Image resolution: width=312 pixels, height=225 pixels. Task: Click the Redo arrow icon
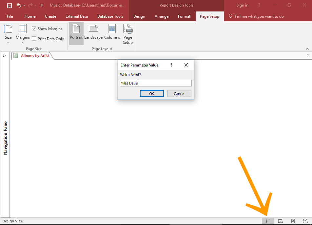tap(30, 5)
